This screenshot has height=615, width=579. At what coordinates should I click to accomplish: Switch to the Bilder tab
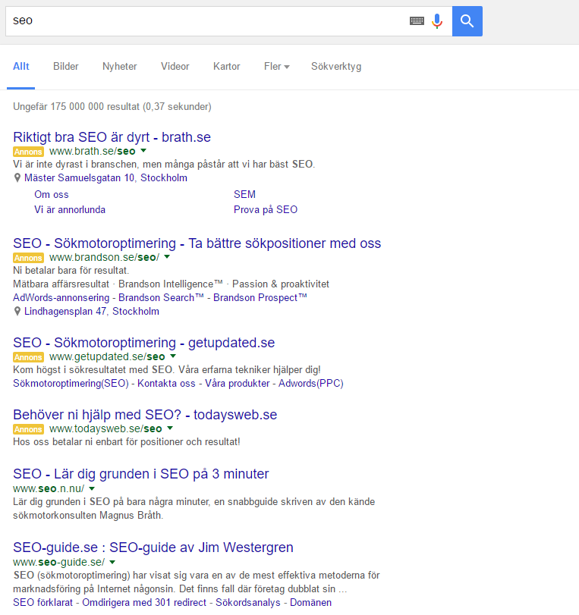[66, 67]
